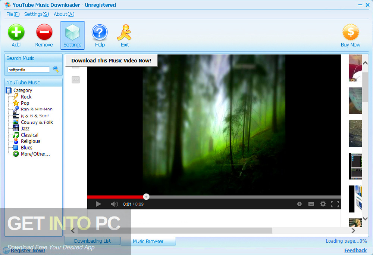Select the Jazz piano keys icon

point(16,128)
